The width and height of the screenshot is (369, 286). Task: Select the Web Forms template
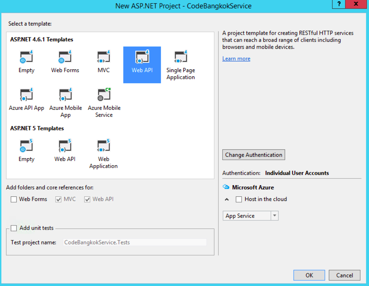[x=65, y=61]
